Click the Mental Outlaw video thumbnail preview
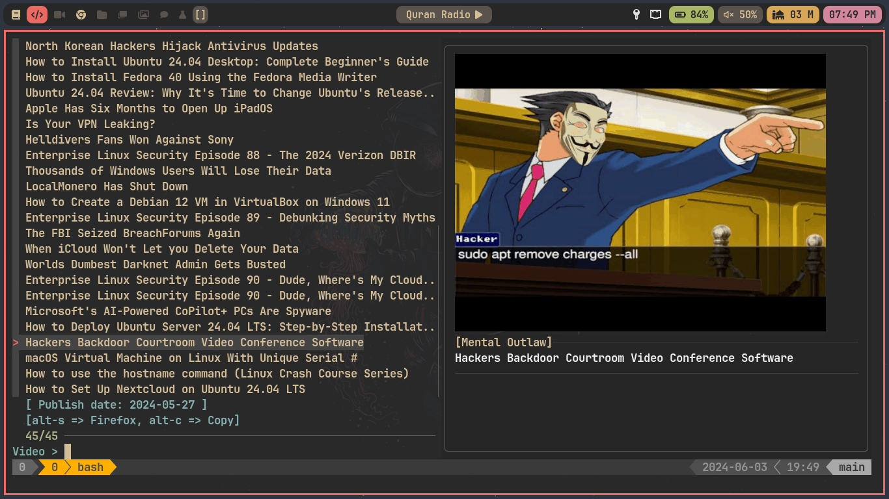The width and height of the screenshot is (889, 499). coord(640,192)
